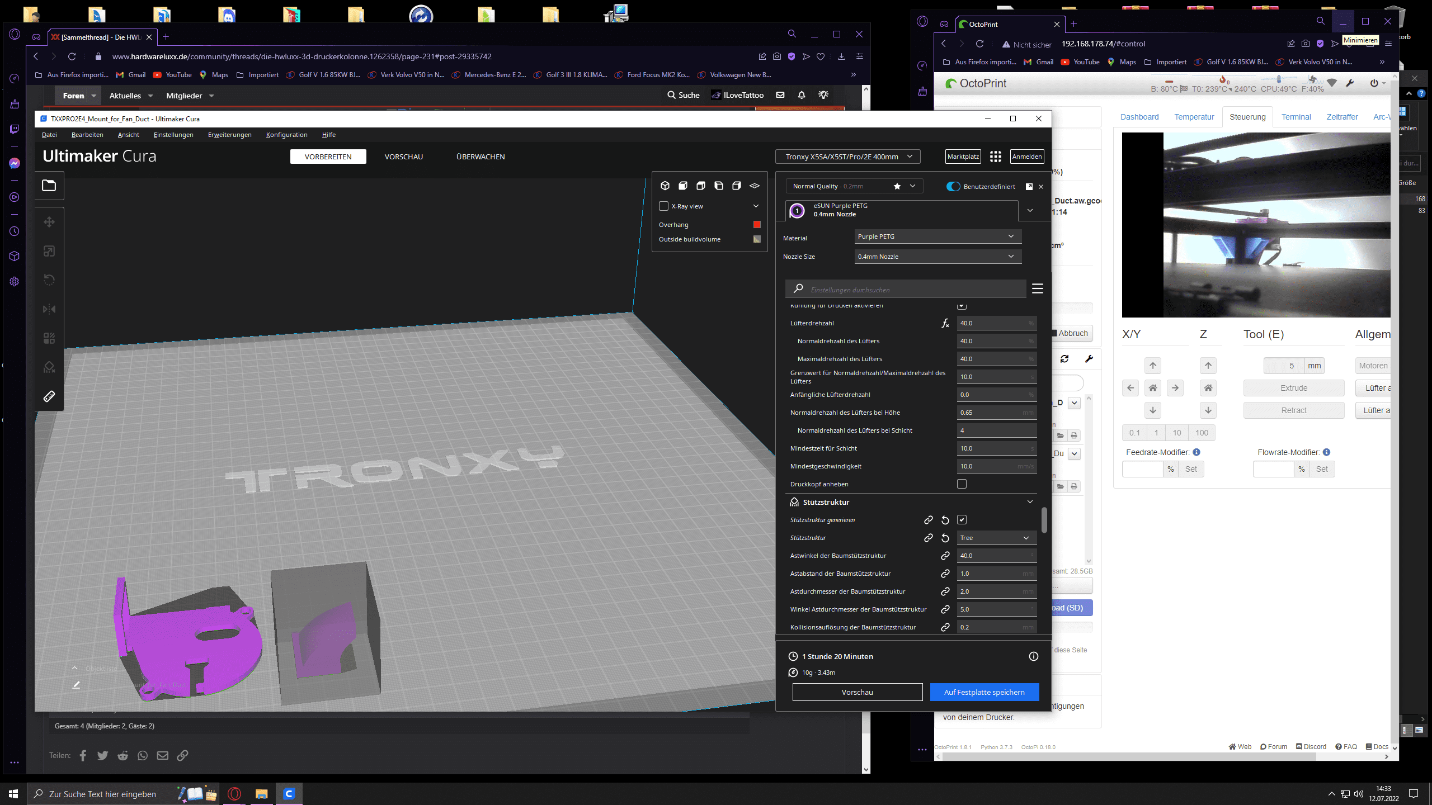Collapse the extruder configuration panel
The width and height of the screenshot is (1432, 805).
1030,211
